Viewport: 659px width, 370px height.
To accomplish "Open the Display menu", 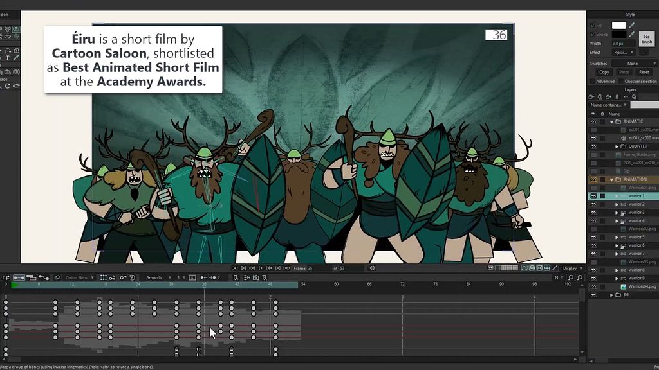I will coord(571,268).
